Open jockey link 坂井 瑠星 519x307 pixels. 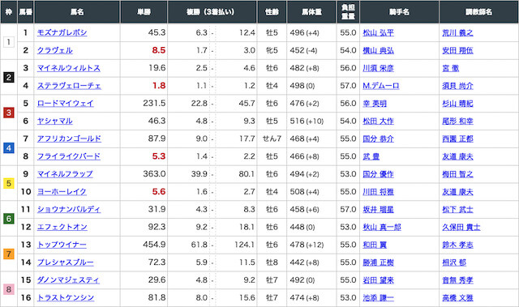[378, 210]
